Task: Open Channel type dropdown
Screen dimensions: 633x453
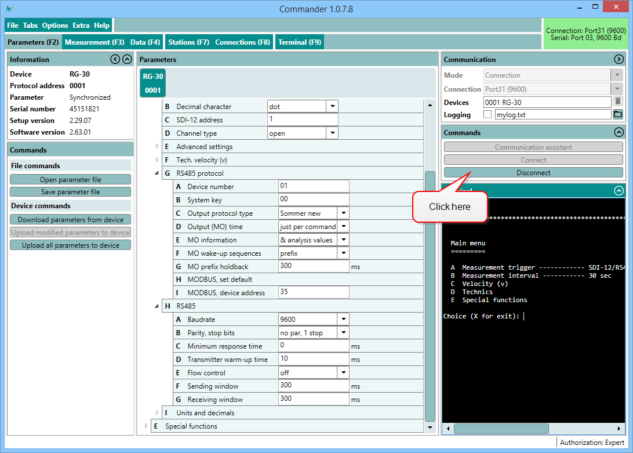Action: (332, 133)
